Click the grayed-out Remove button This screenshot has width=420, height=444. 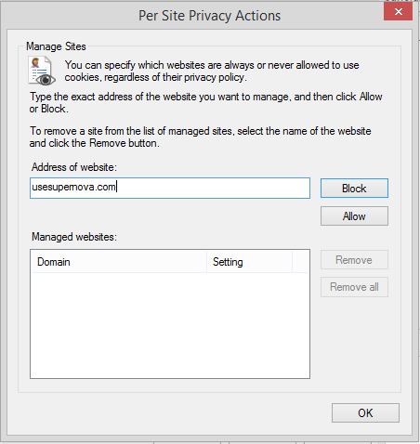354,260
